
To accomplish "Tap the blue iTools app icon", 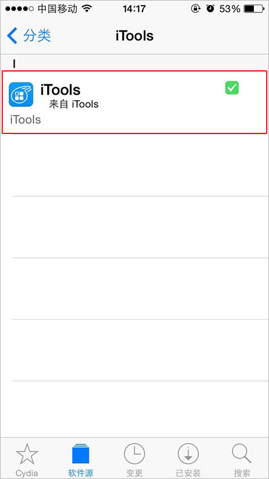I will tap(21, 95).
